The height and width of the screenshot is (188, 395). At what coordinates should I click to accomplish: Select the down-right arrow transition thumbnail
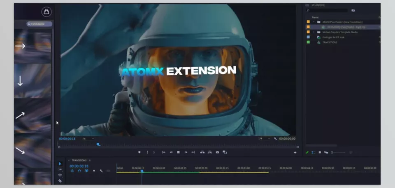[33, 151]
